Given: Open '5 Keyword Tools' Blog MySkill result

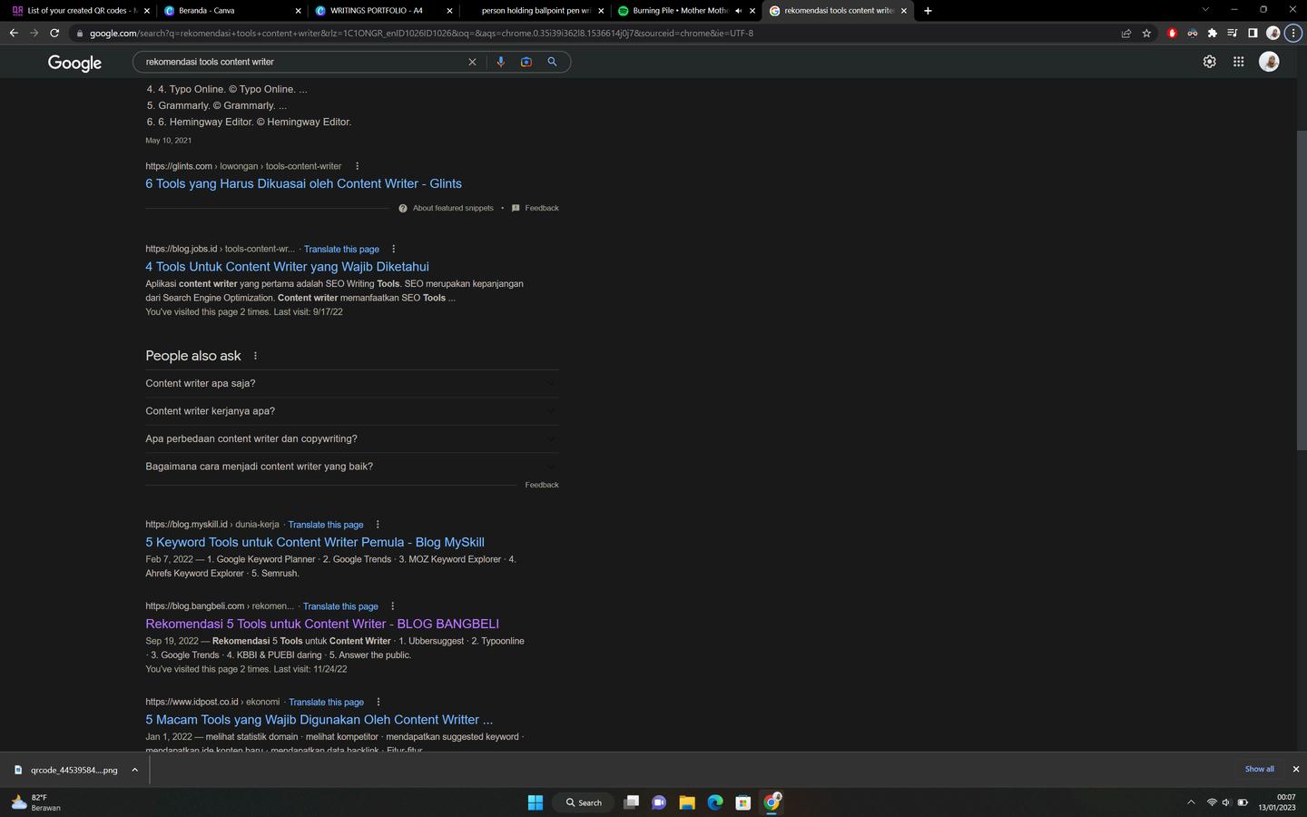Looking at the screenshot, I should (315, 542).
